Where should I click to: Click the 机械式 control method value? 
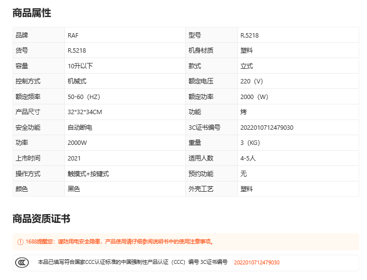pos(77,81)
